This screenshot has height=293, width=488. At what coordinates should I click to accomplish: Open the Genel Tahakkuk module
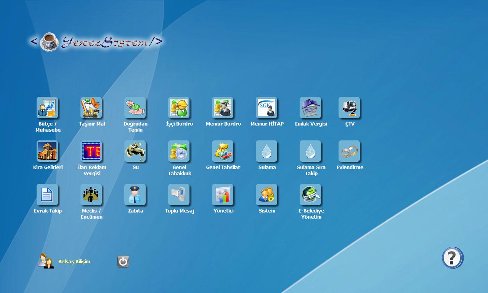tap(179, 151)
